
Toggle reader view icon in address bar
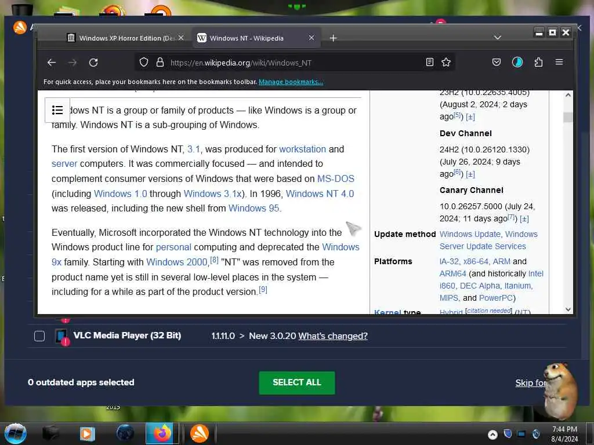[x=430, y=62]
